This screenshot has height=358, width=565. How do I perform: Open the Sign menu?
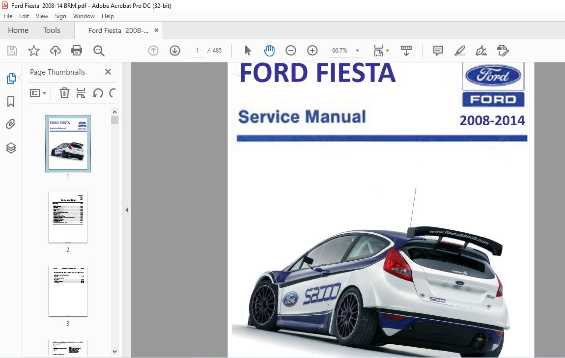point(60,16)
